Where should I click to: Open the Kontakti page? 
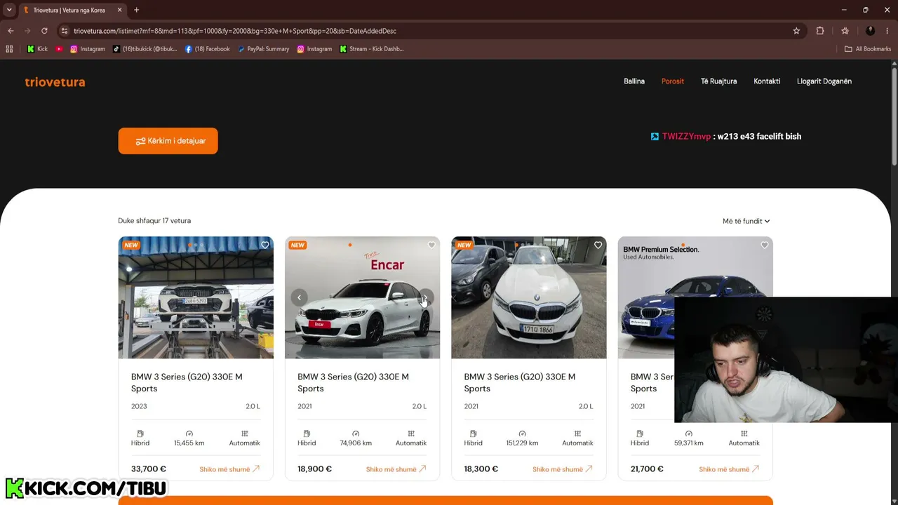[x=767, y=81]
